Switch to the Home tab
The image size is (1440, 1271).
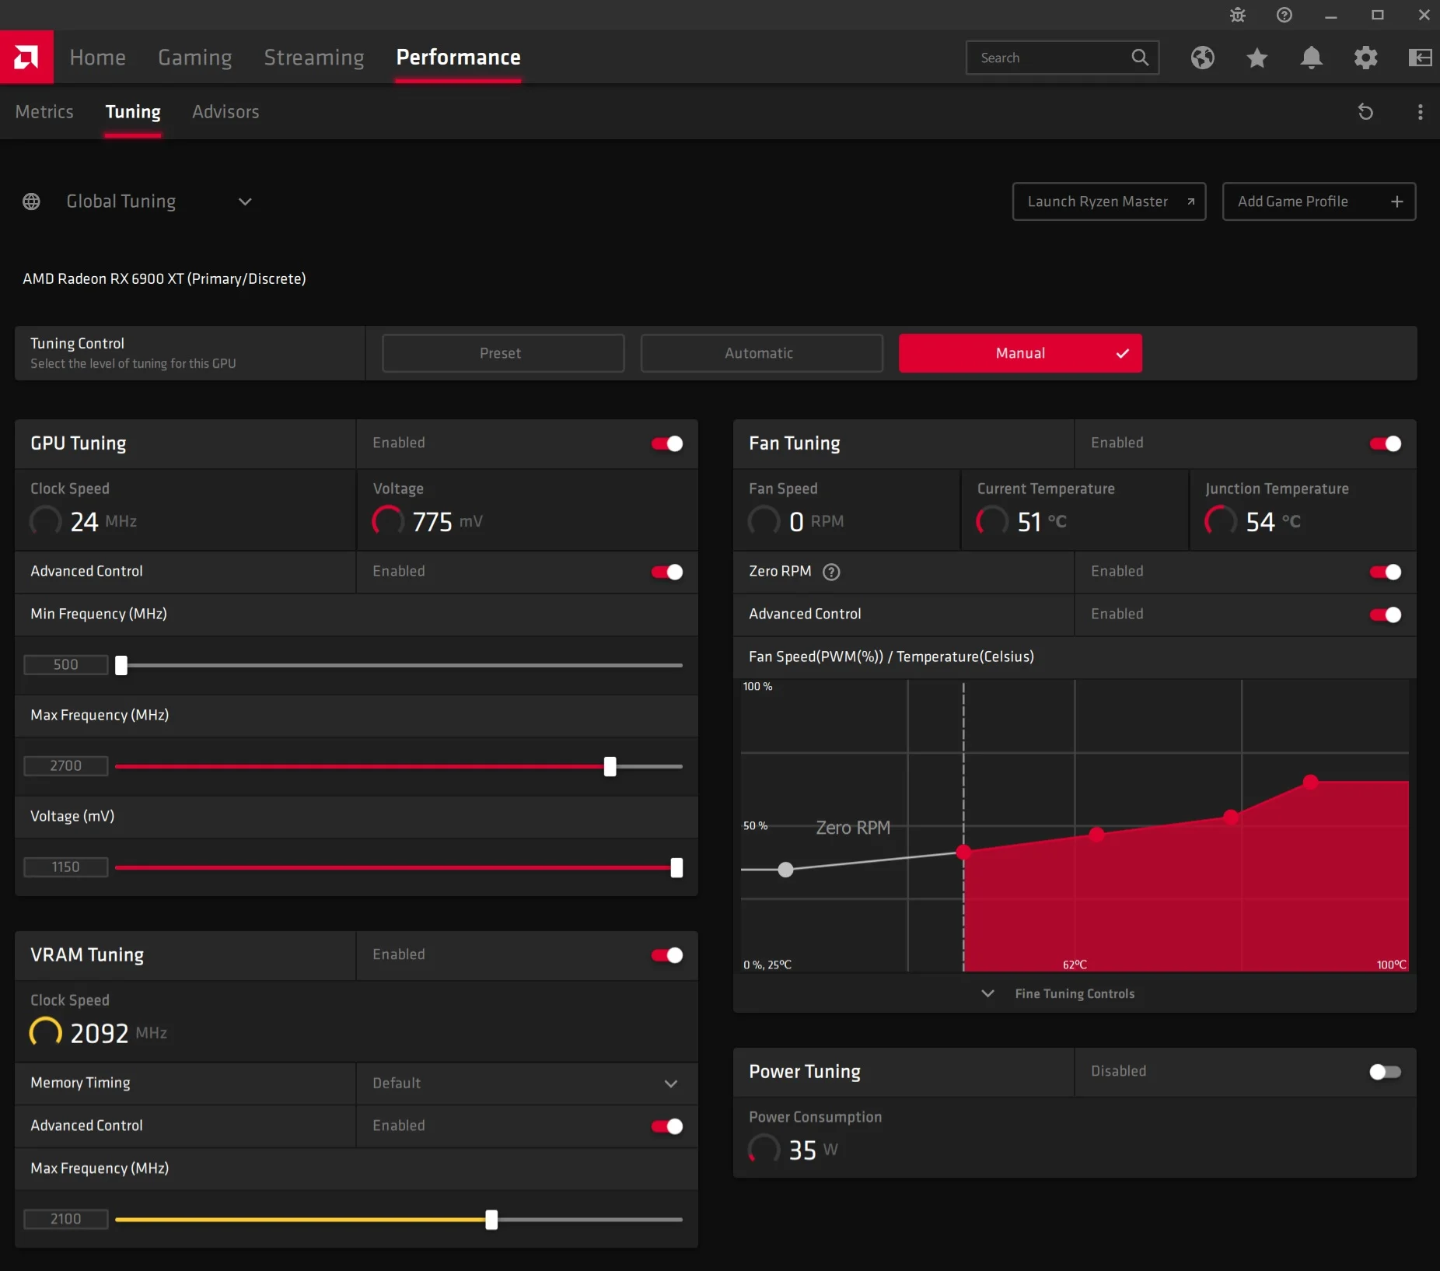97,58
